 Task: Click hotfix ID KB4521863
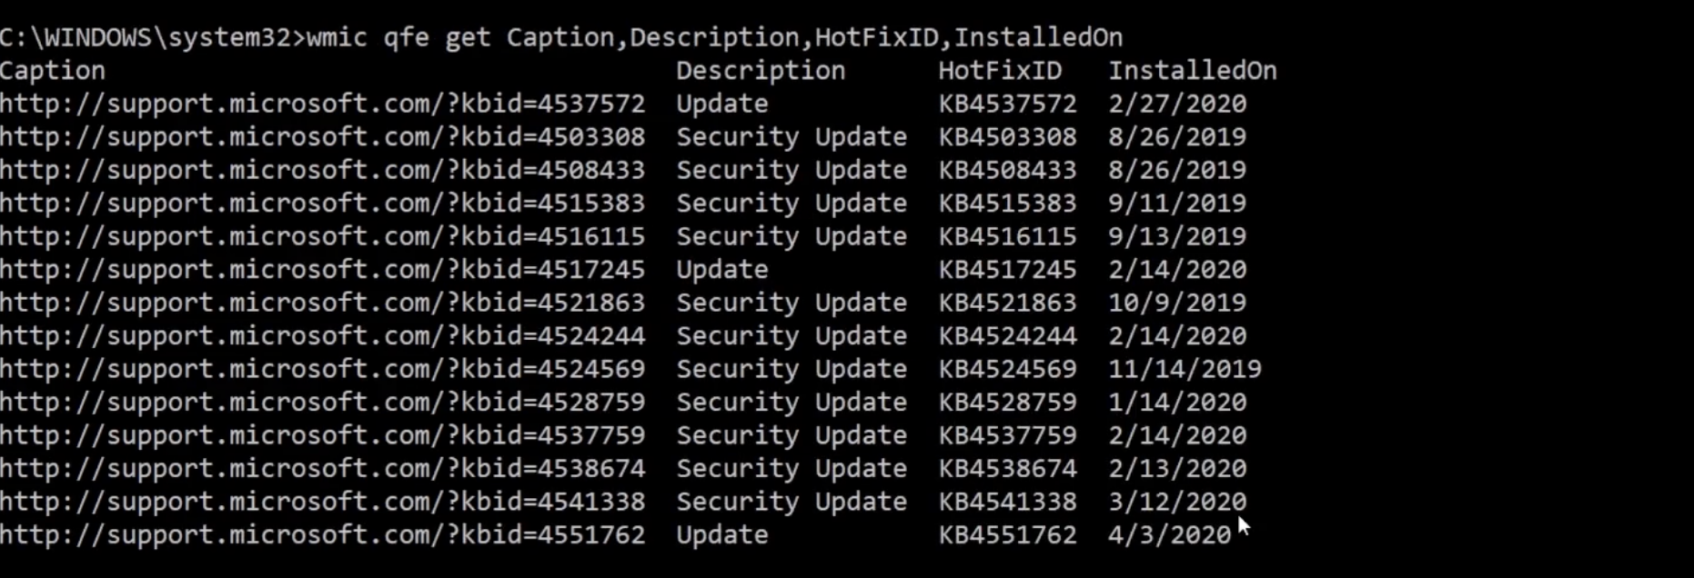coord(1008,304)
